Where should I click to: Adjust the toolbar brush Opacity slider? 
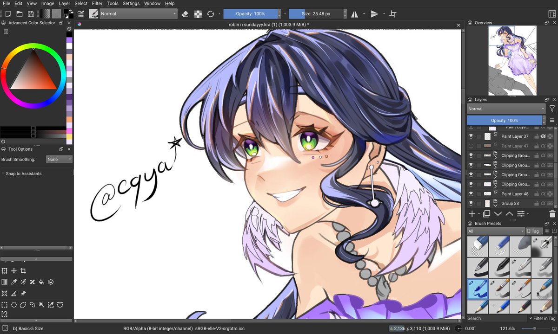[250, 14]
